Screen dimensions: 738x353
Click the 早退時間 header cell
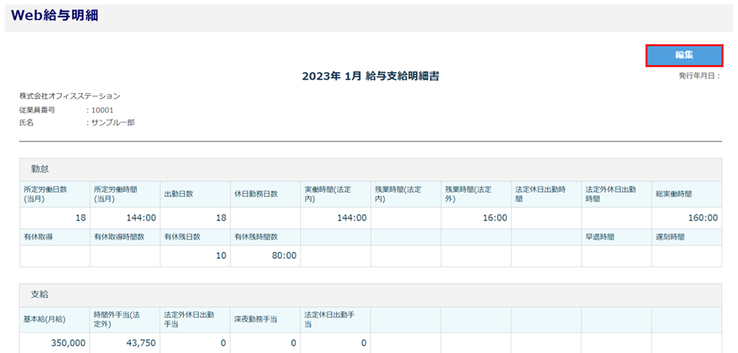point(616,237)
